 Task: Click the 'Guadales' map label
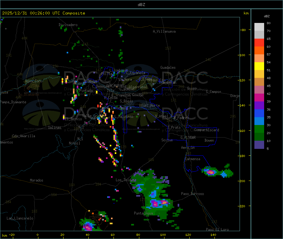pyautogui.click(x=168, y=68)
